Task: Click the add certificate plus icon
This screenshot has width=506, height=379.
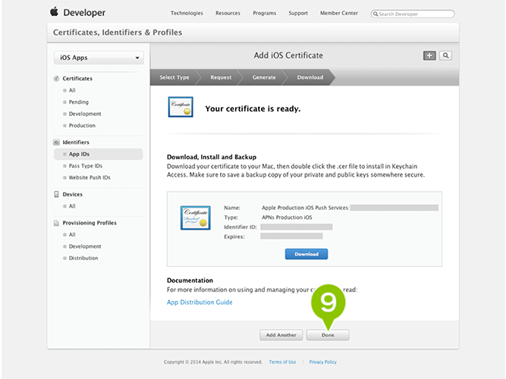Action: tap(429, 55)
